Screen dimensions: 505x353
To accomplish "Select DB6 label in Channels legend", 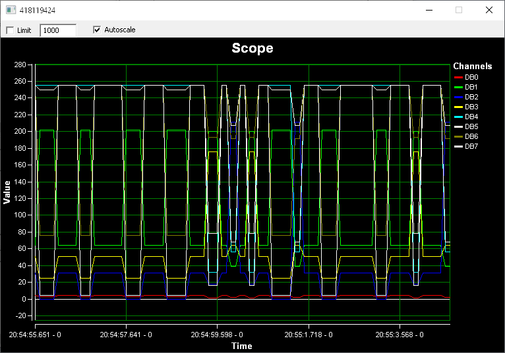I will coord(471,137).
